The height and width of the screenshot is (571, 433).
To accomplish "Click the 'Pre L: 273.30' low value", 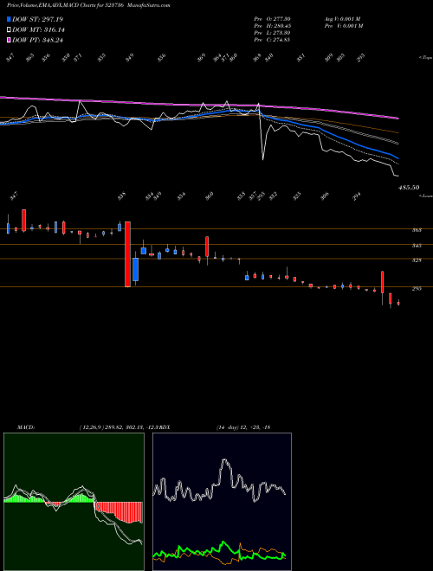I will tap(272, 33).
